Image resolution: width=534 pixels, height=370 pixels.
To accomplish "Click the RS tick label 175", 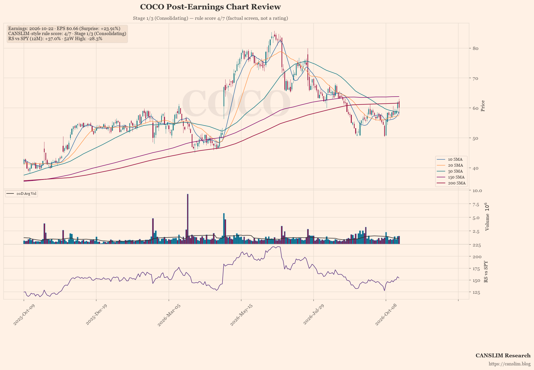I will tap(477, 269).
